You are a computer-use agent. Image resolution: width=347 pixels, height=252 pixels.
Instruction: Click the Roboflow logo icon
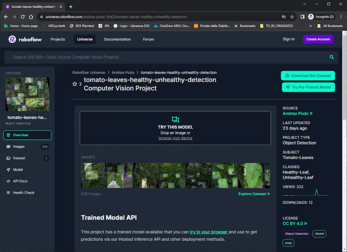point(12,40)
